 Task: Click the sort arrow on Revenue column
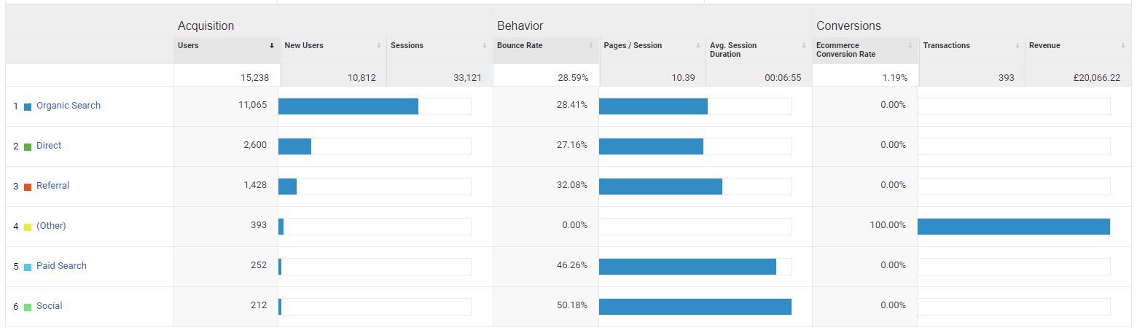[x=1123, y=46]
